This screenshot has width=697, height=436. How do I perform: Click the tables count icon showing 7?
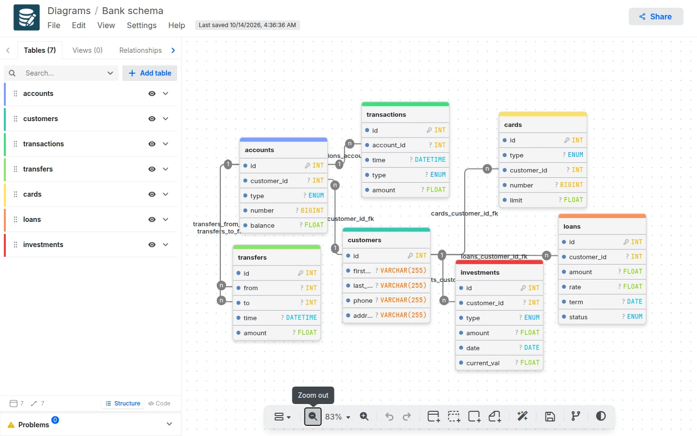14,403
